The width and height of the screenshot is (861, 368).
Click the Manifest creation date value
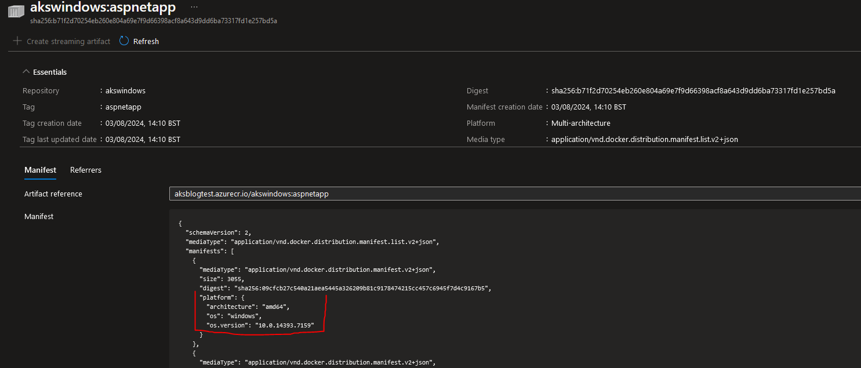pyautogui.click(x=588, y=107)
